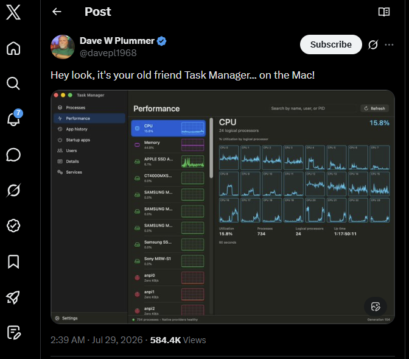Click the CPU 16 utilization graph
This screenshot has height=359, width=409.
coord(229,210)
